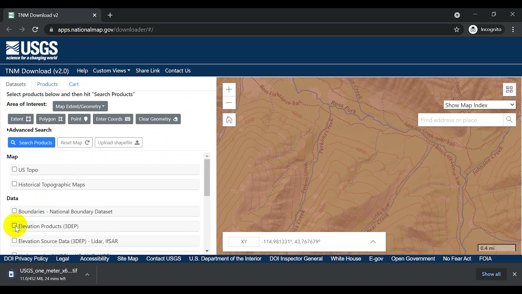Click the USGS logo
Screen dimensions: 522x294
[x=32, y=51]
